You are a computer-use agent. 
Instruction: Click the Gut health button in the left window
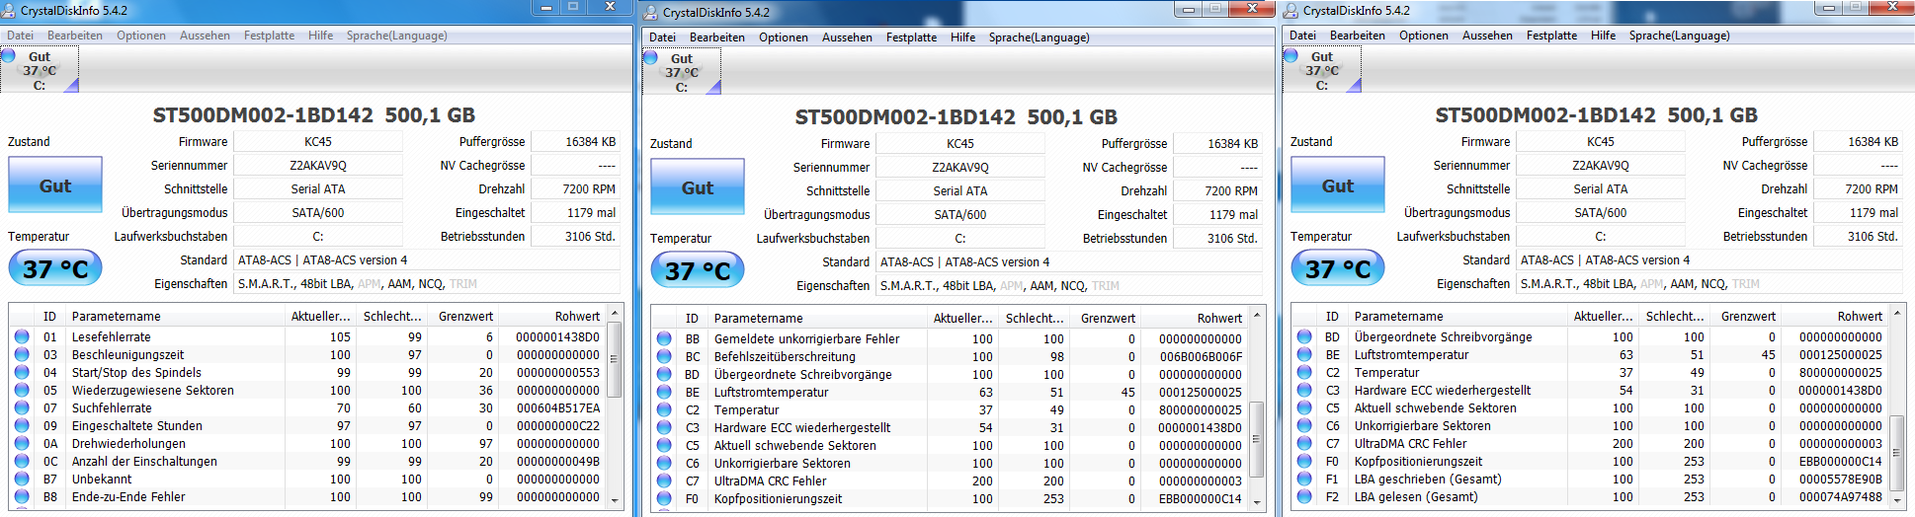point(55,185)
